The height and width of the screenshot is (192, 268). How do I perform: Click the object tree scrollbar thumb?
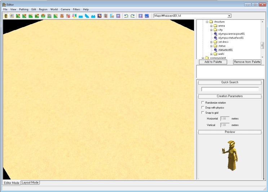tap(262, 45)
